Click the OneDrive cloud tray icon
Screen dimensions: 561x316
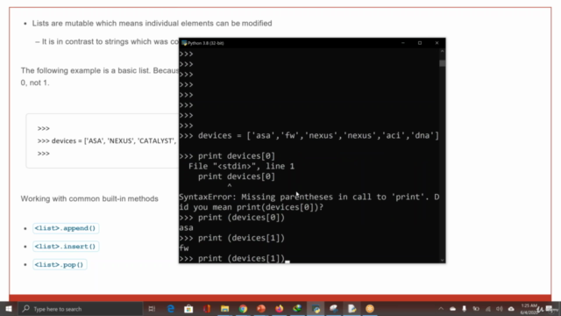click(452, 308)
